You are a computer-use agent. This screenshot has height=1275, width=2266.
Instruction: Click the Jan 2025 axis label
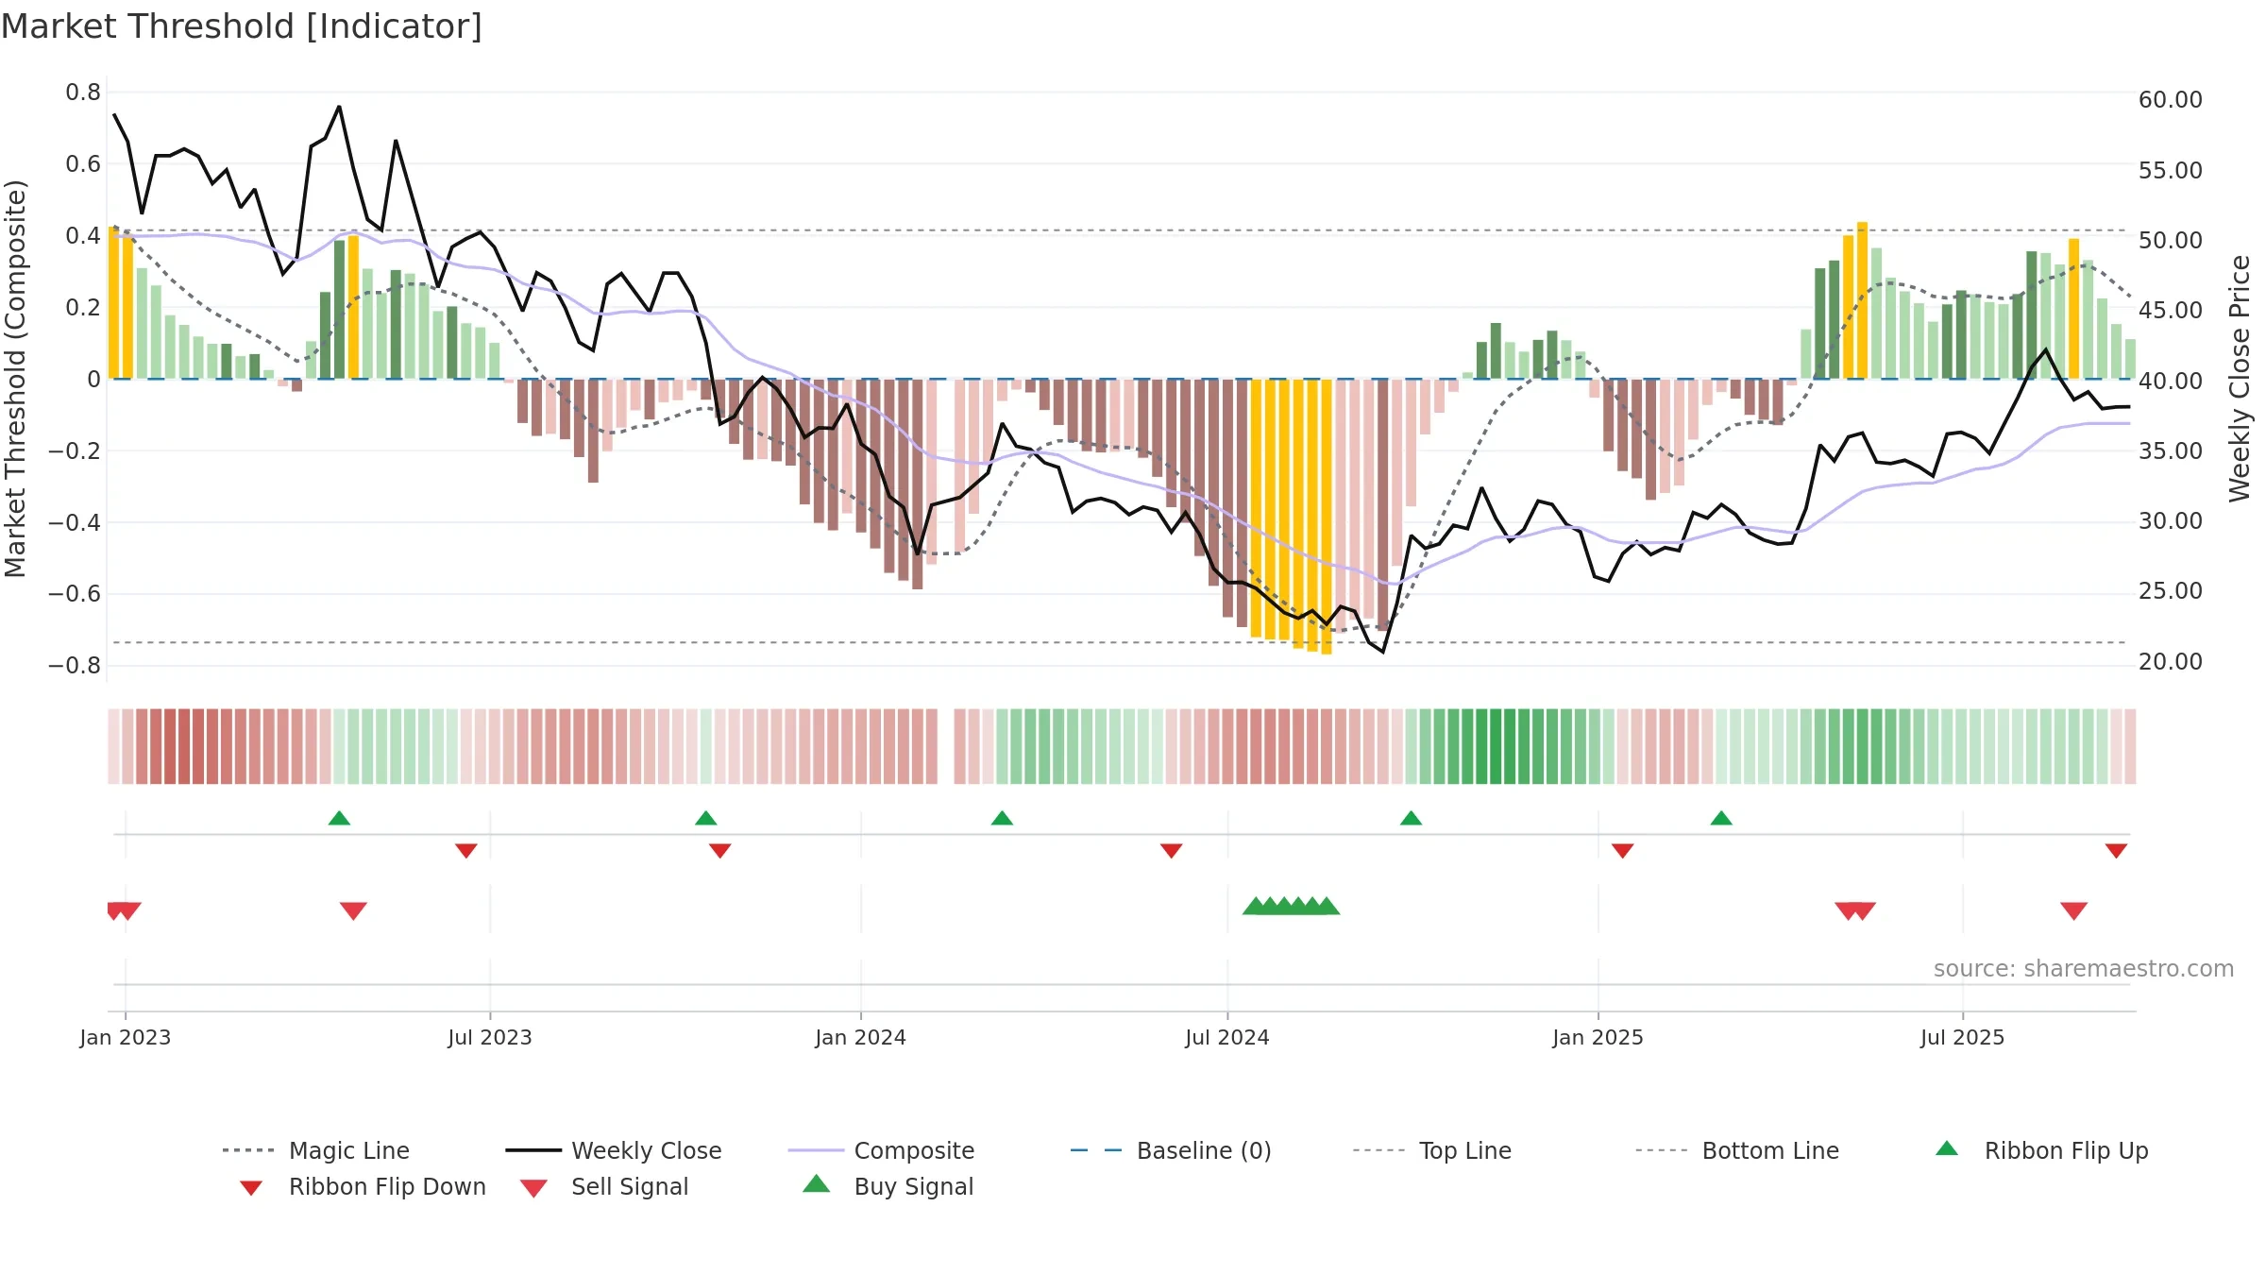click(x=1598, y=1037)
